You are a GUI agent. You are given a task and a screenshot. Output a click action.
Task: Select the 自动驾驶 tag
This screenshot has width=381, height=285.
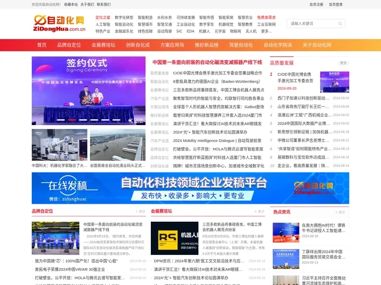[165, 31]
